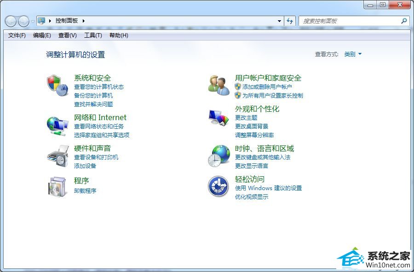The height and width of the screenshot is (272, 414).
Task: Click the control panel icon in address bar
Action: tap(41, 21)
